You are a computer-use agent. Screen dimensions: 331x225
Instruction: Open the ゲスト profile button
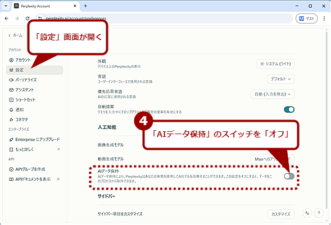pos(306,19)
